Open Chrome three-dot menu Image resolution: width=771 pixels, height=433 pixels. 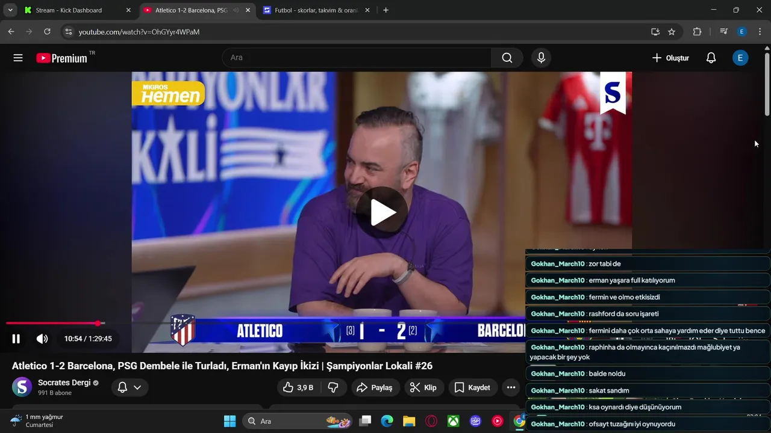(760, 31)
